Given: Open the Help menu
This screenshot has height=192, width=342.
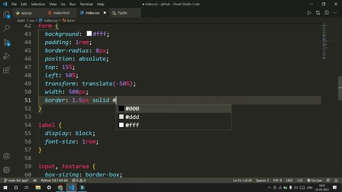Looking at the screenshot, I should coord(100,4).
